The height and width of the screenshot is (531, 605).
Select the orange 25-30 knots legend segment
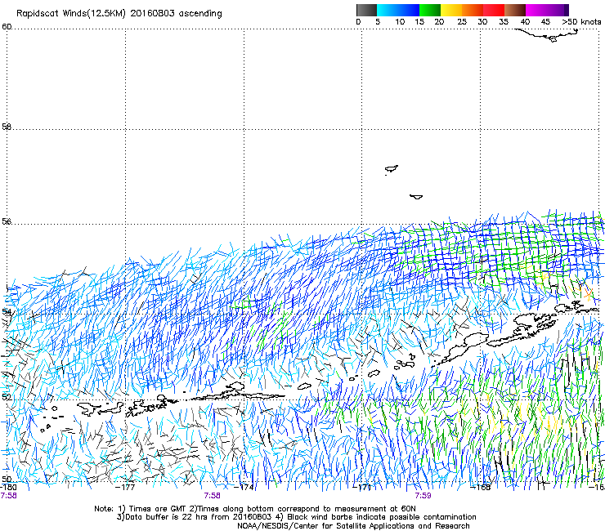473,10
